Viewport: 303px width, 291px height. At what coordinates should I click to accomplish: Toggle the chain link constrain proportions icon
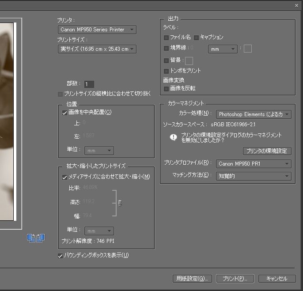coord(120,203)
